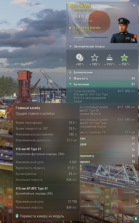Click the green free XP star icon
Screen dimensions: 139x223
(125, 58)
